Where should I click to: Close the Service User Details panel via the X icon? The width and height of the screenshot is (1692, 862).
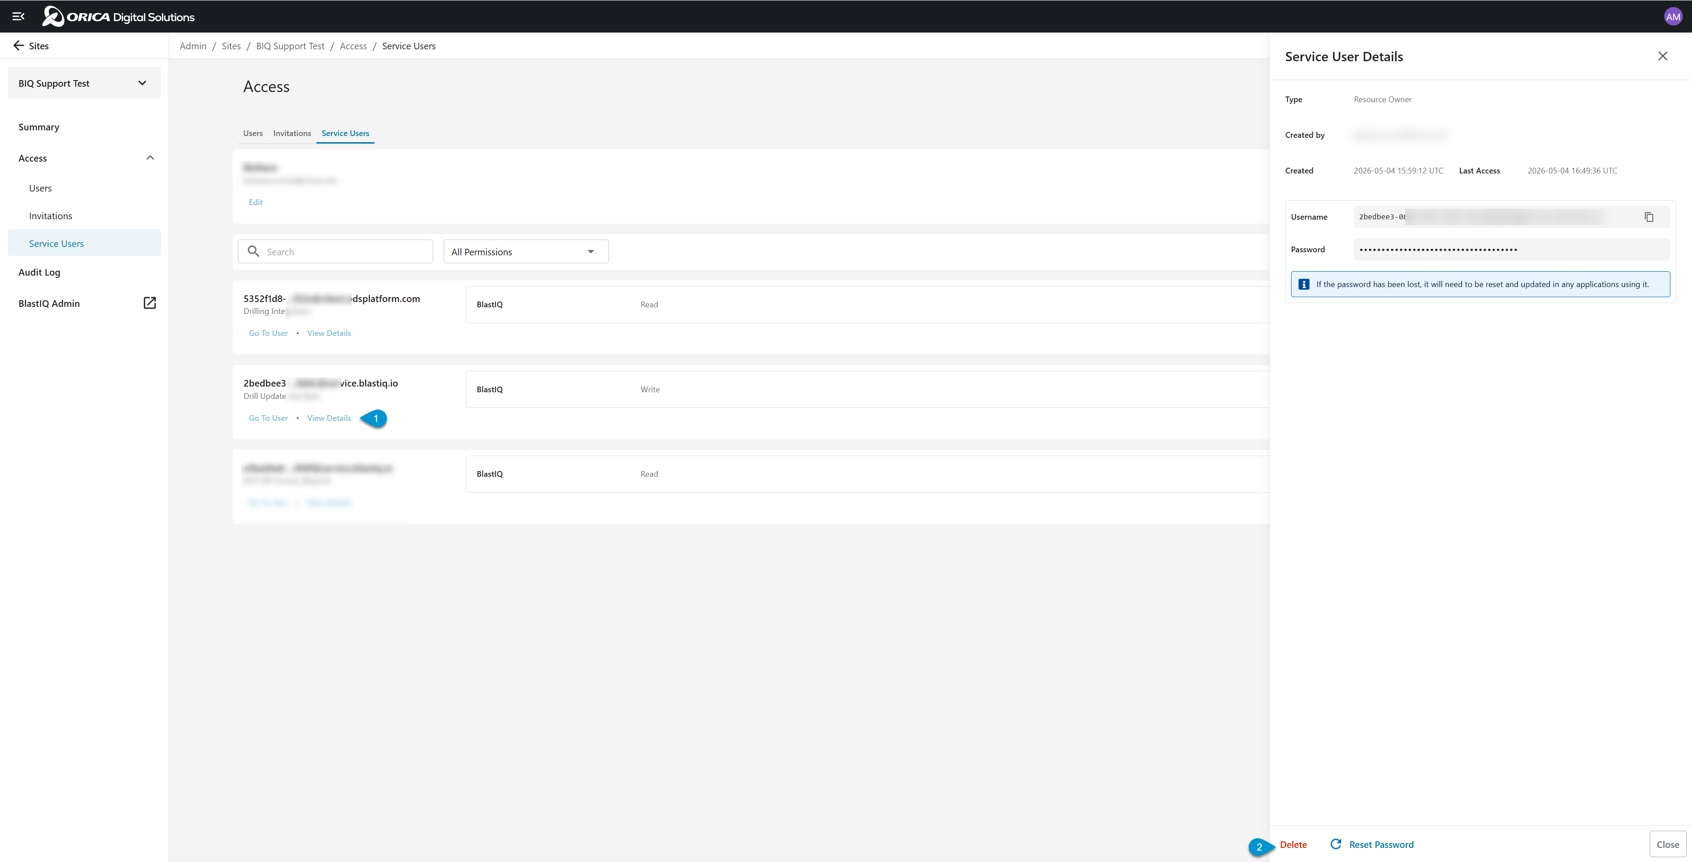tap(1662, 56)
